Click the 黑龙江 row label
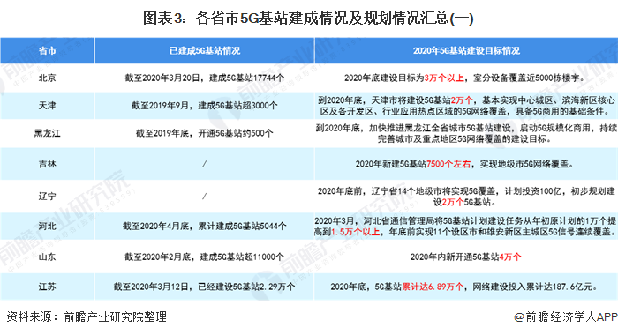618x335 pixels. point(48,133)
